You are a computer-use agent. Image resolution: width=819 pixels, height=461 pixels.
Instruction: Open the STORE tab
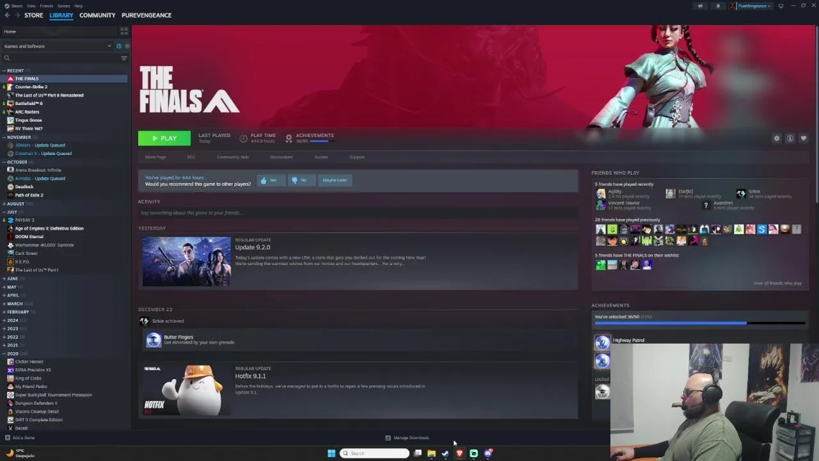[33, 15]
